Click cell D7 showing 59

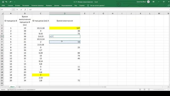pyautogui.click(x=65, y=42)
